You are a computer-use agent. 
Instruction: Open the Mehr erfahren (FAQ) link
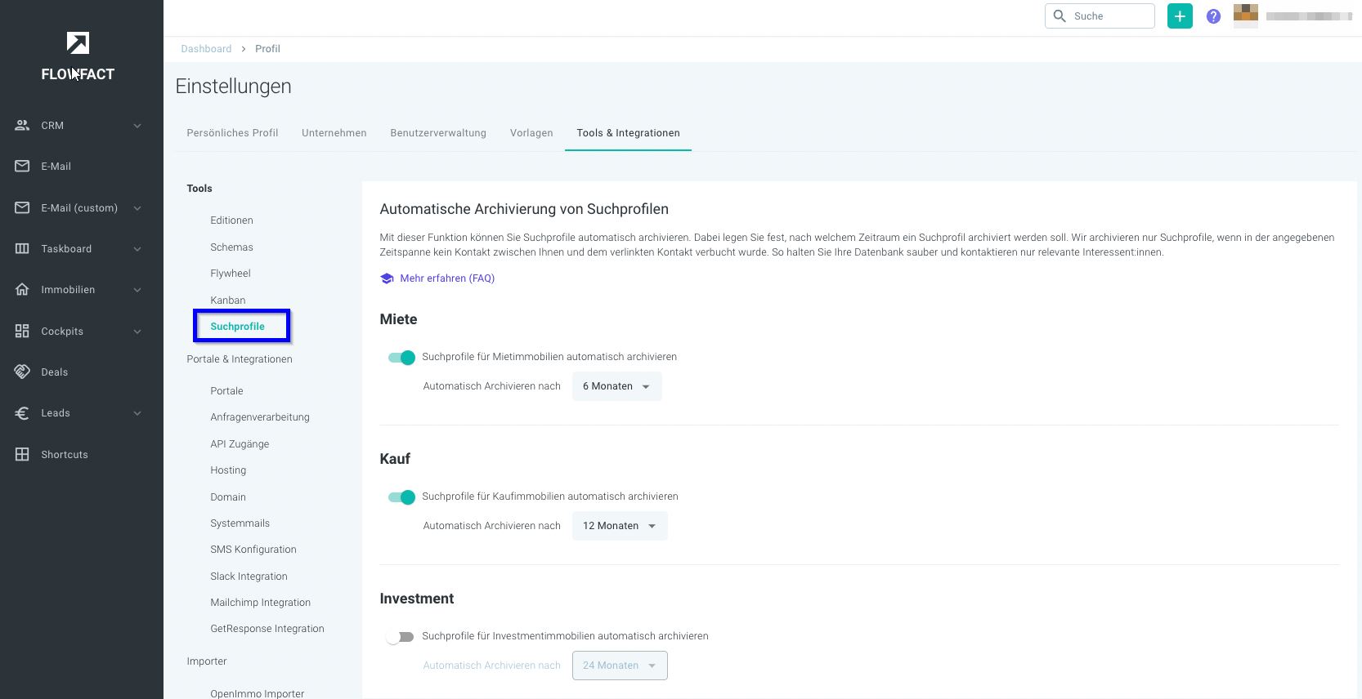pos(446,278)
